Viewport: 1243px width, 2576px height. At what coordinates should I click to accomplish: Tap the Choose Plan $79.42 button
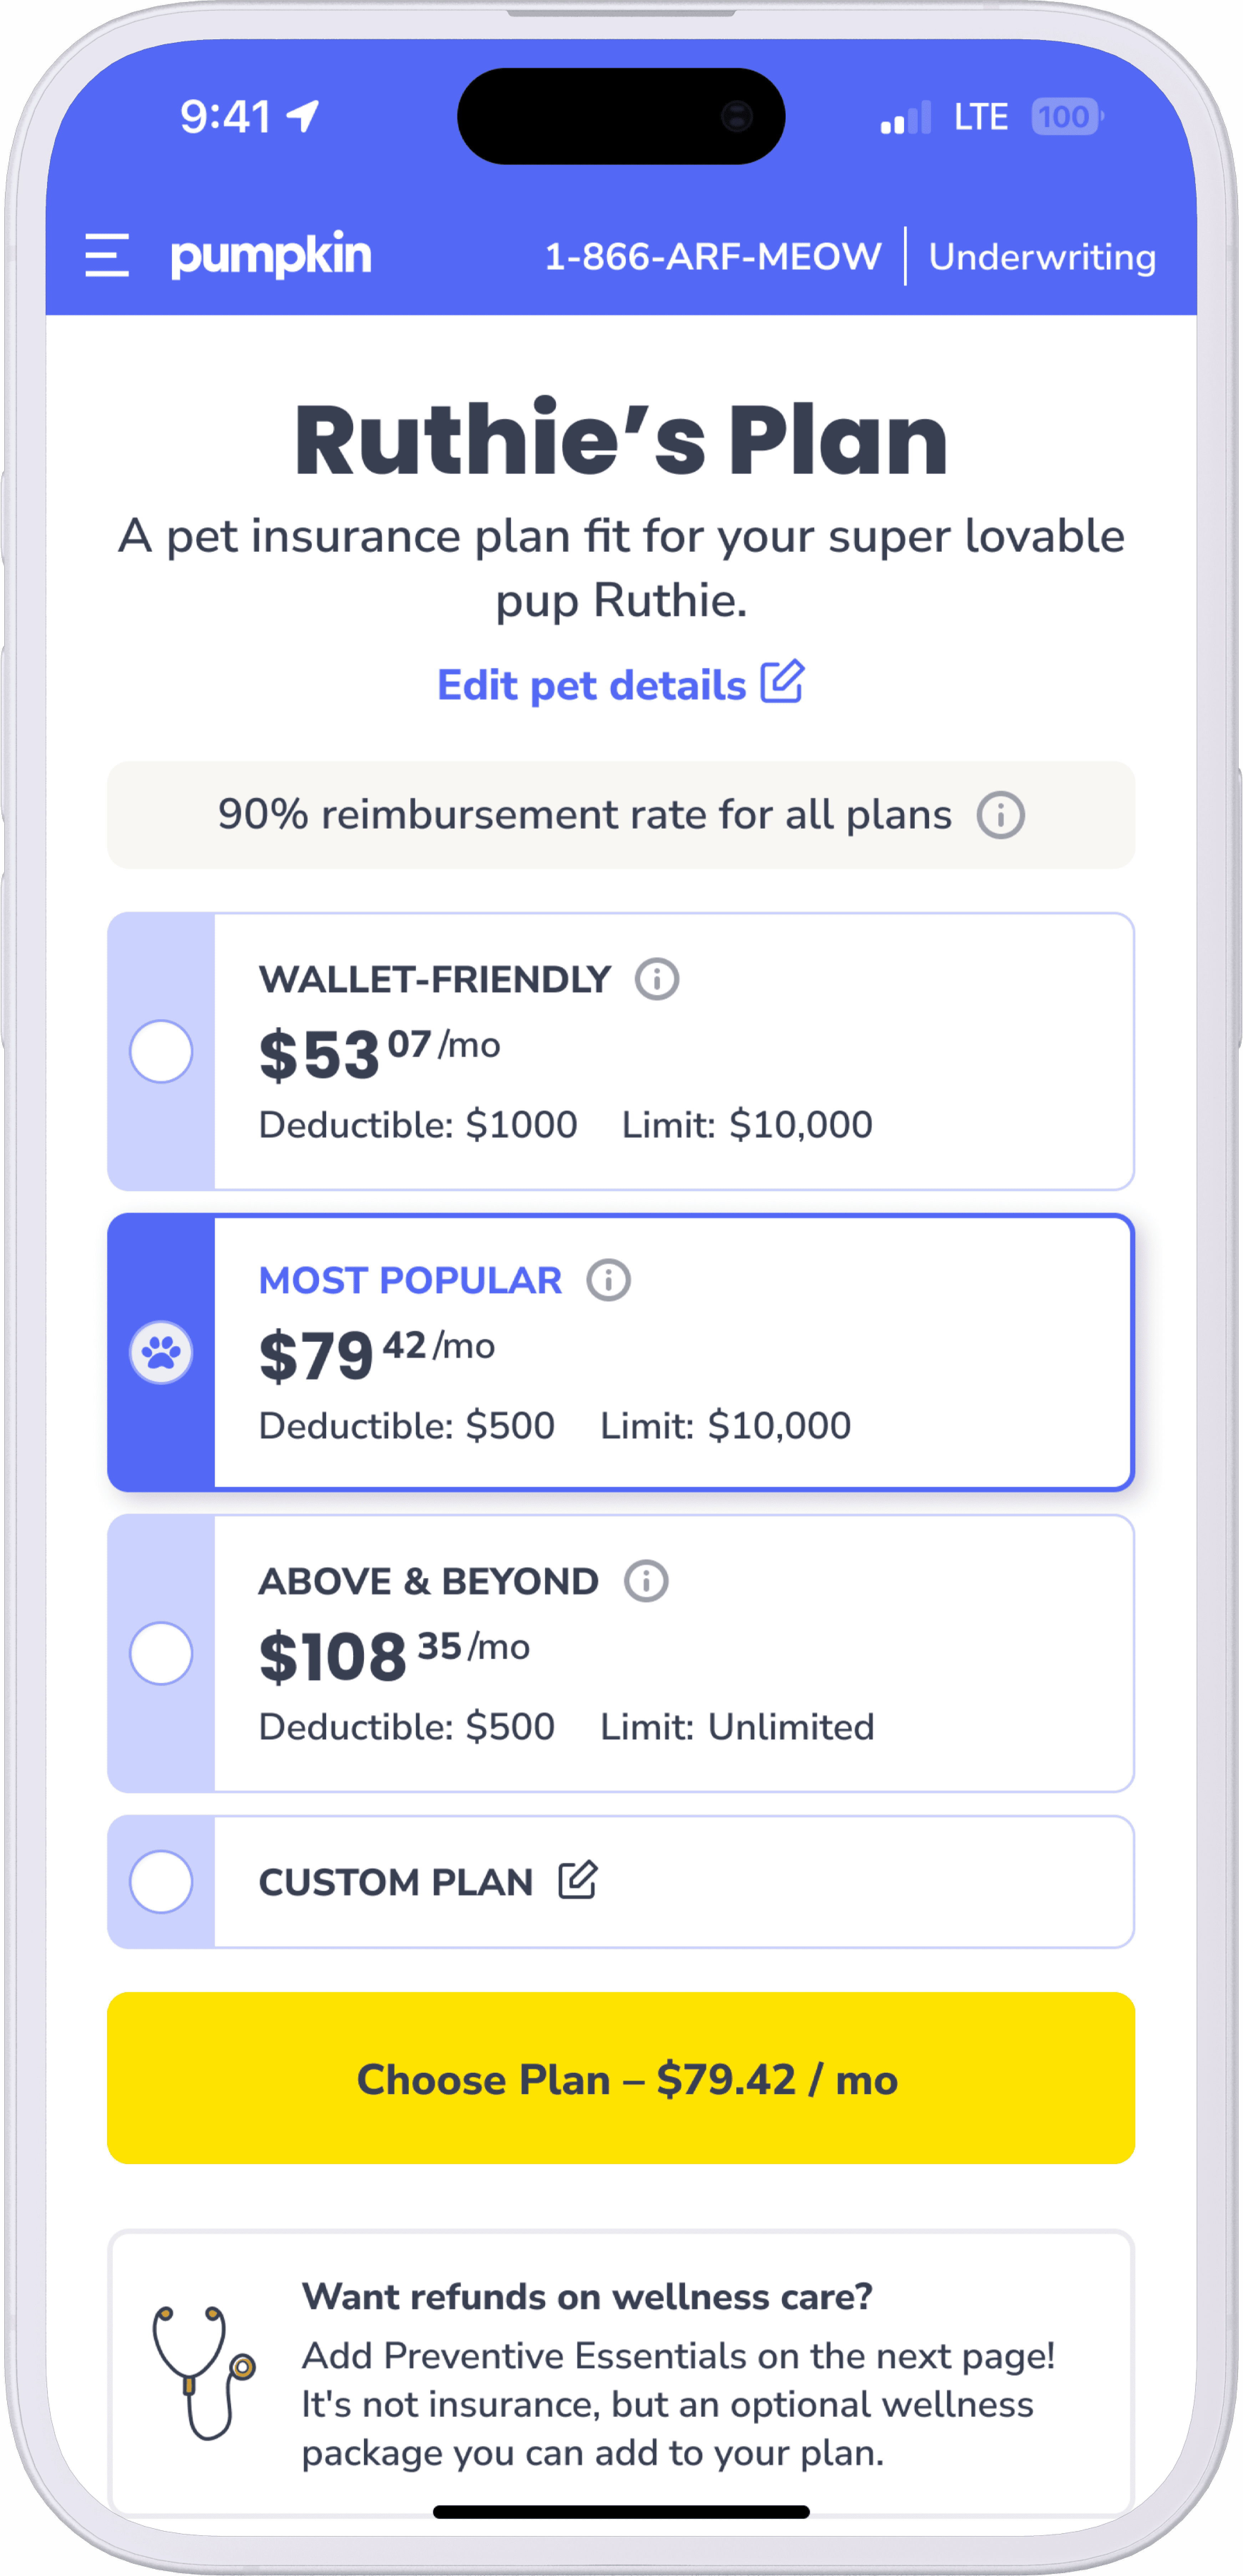pos(621,2079)
